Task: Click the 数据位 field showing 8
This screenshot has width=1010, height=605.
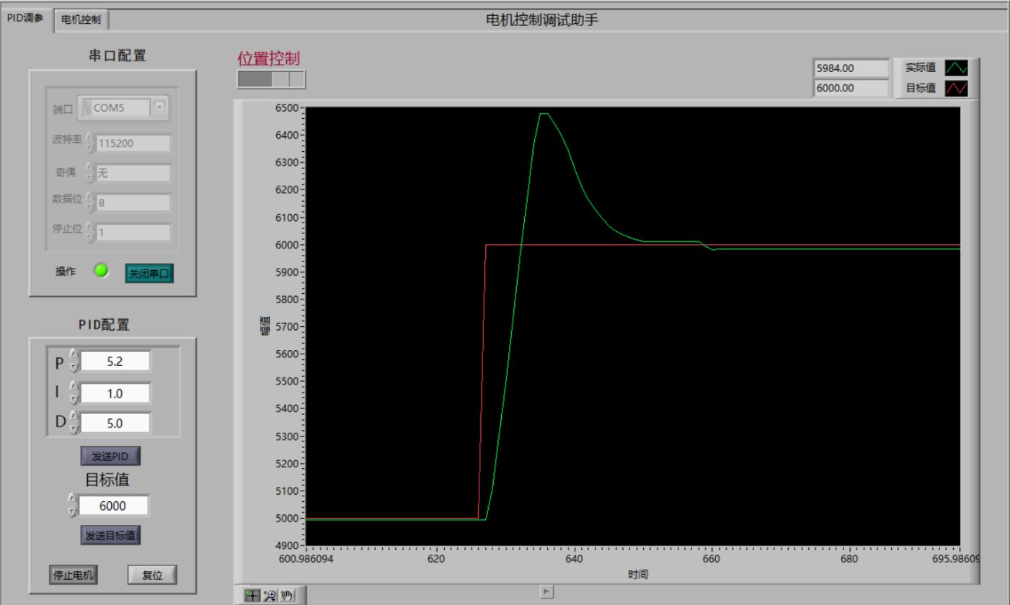Action: (133, 202)
